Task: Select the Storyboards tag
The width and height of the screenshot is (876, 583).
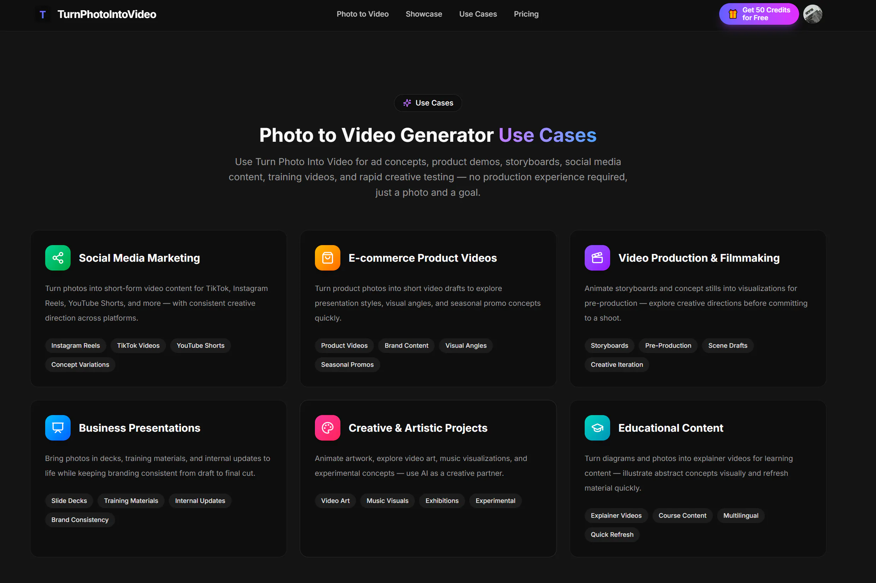Action: coord(609,345)
